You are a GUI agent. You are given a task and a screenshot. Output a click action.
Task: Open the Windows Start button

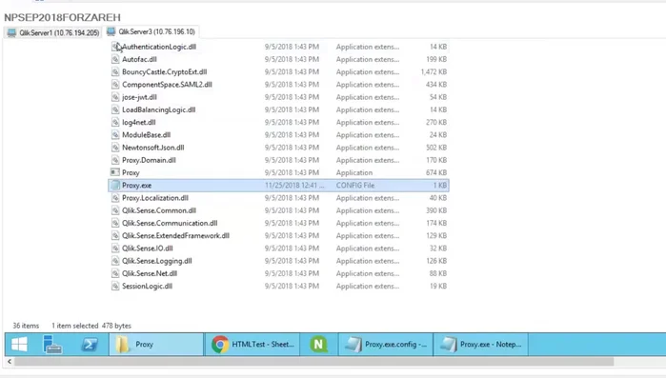point(19,344)
